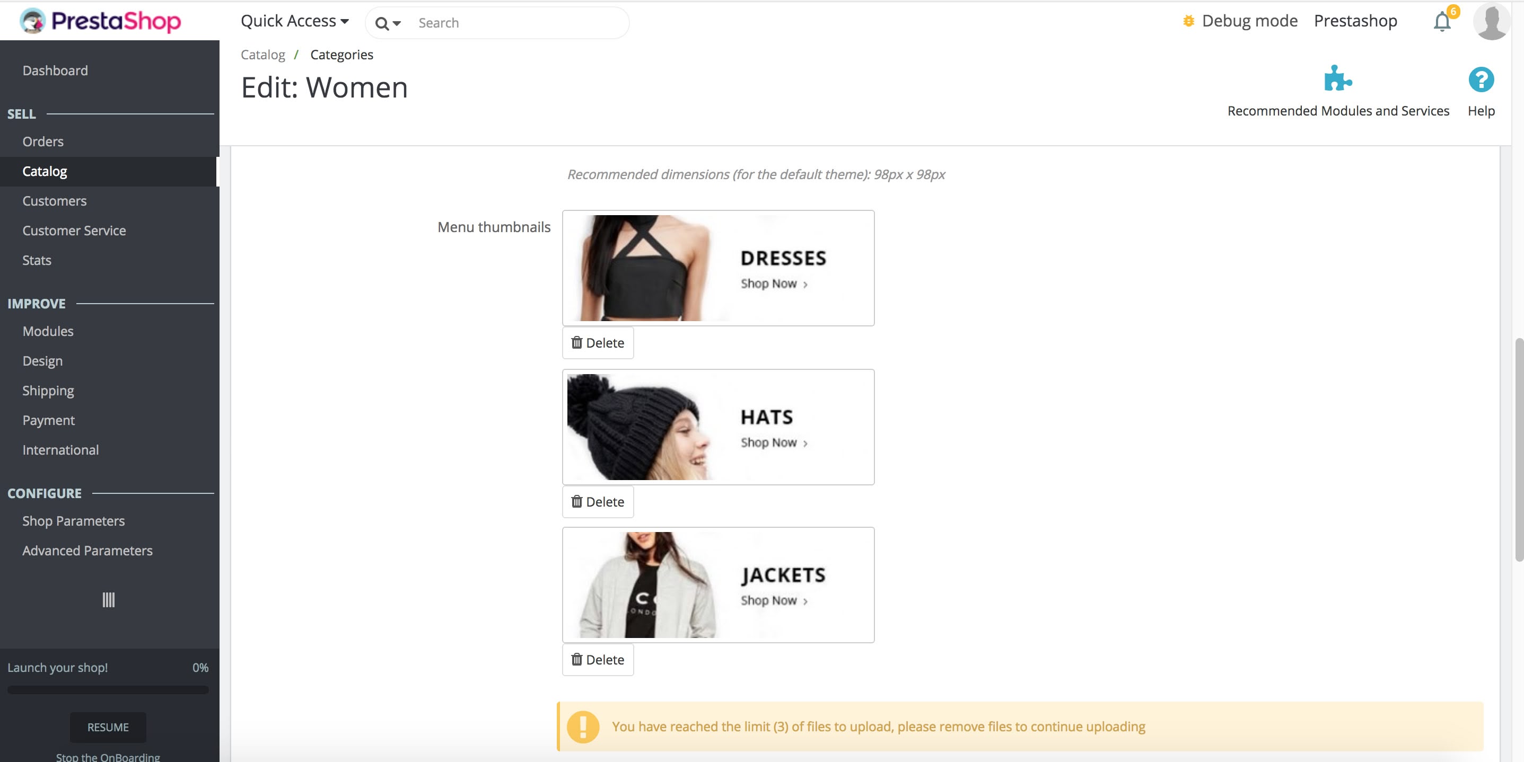Open the Shipping menu
This screenshot has height=762, width=1524.
(x=48, y=391)
